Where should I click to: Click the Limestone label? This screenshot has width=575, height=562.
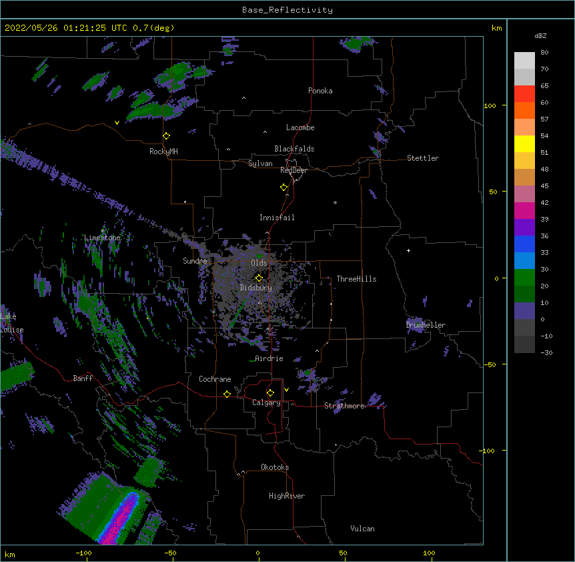102,238
